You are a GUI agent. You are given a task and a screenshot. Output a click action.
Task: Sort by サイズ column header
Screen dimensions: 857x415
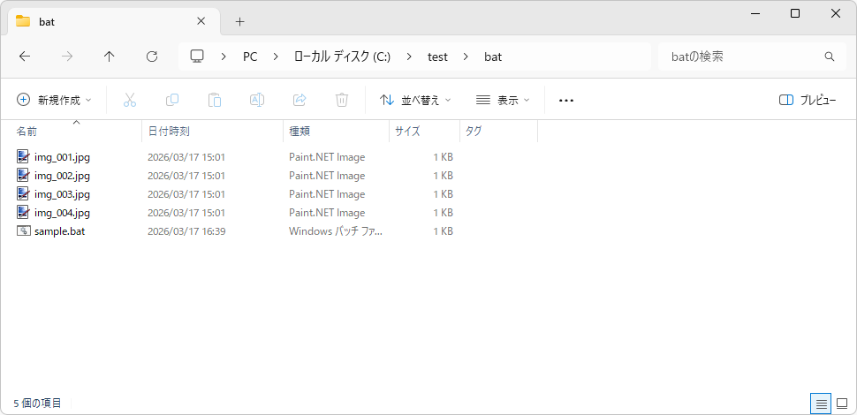pyautogui.click(x=425, y=131)
